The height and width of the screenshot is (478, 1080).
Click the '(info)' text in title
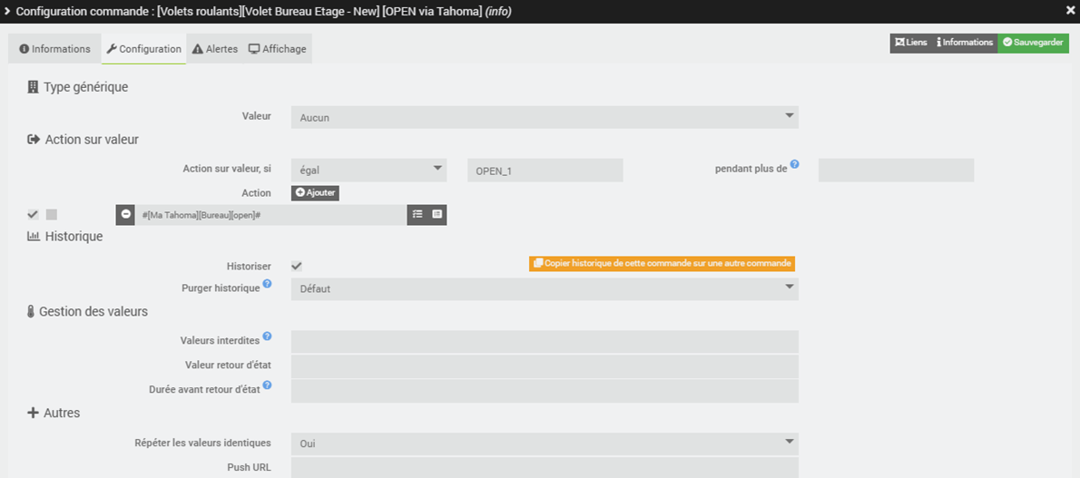[498, 11]
